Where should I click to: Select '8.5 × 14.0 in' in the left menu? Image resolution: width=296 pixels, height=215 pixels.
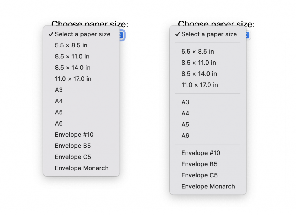tap(72, 68)
